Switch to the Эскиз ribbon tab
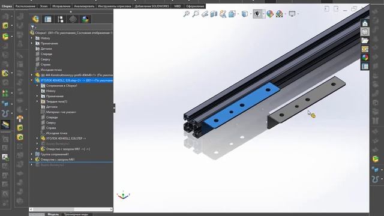 click(x=44, y=6)
